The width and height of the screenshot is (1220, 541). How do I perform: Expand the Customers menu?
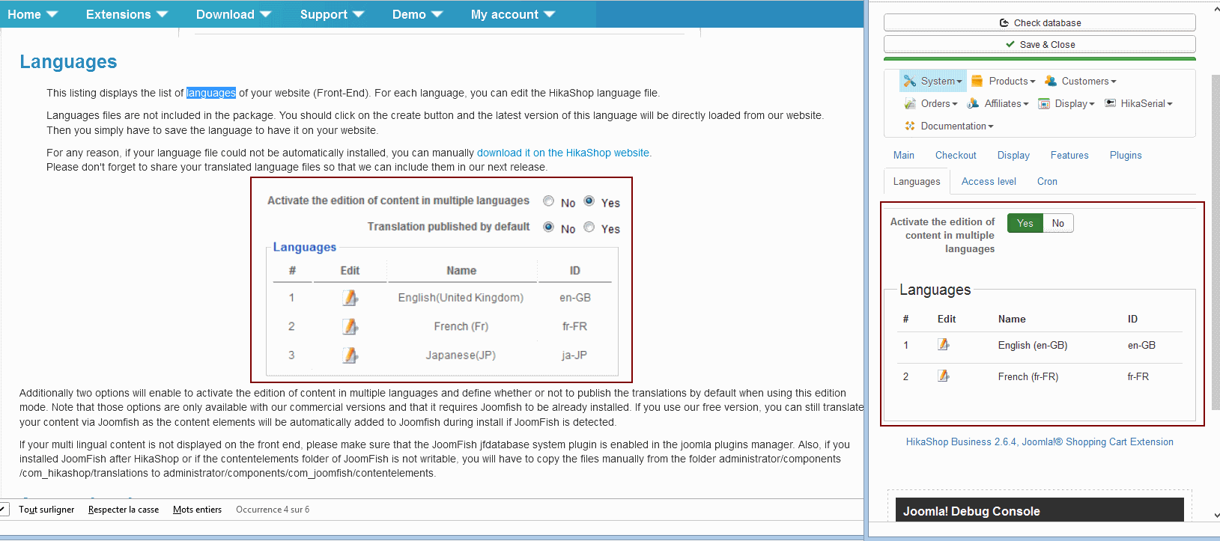(1081, 81)
